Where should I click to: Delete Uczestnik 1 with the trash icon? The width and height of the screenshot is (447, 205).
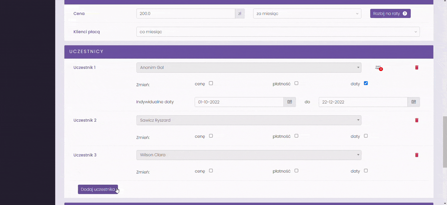point(417,67)
